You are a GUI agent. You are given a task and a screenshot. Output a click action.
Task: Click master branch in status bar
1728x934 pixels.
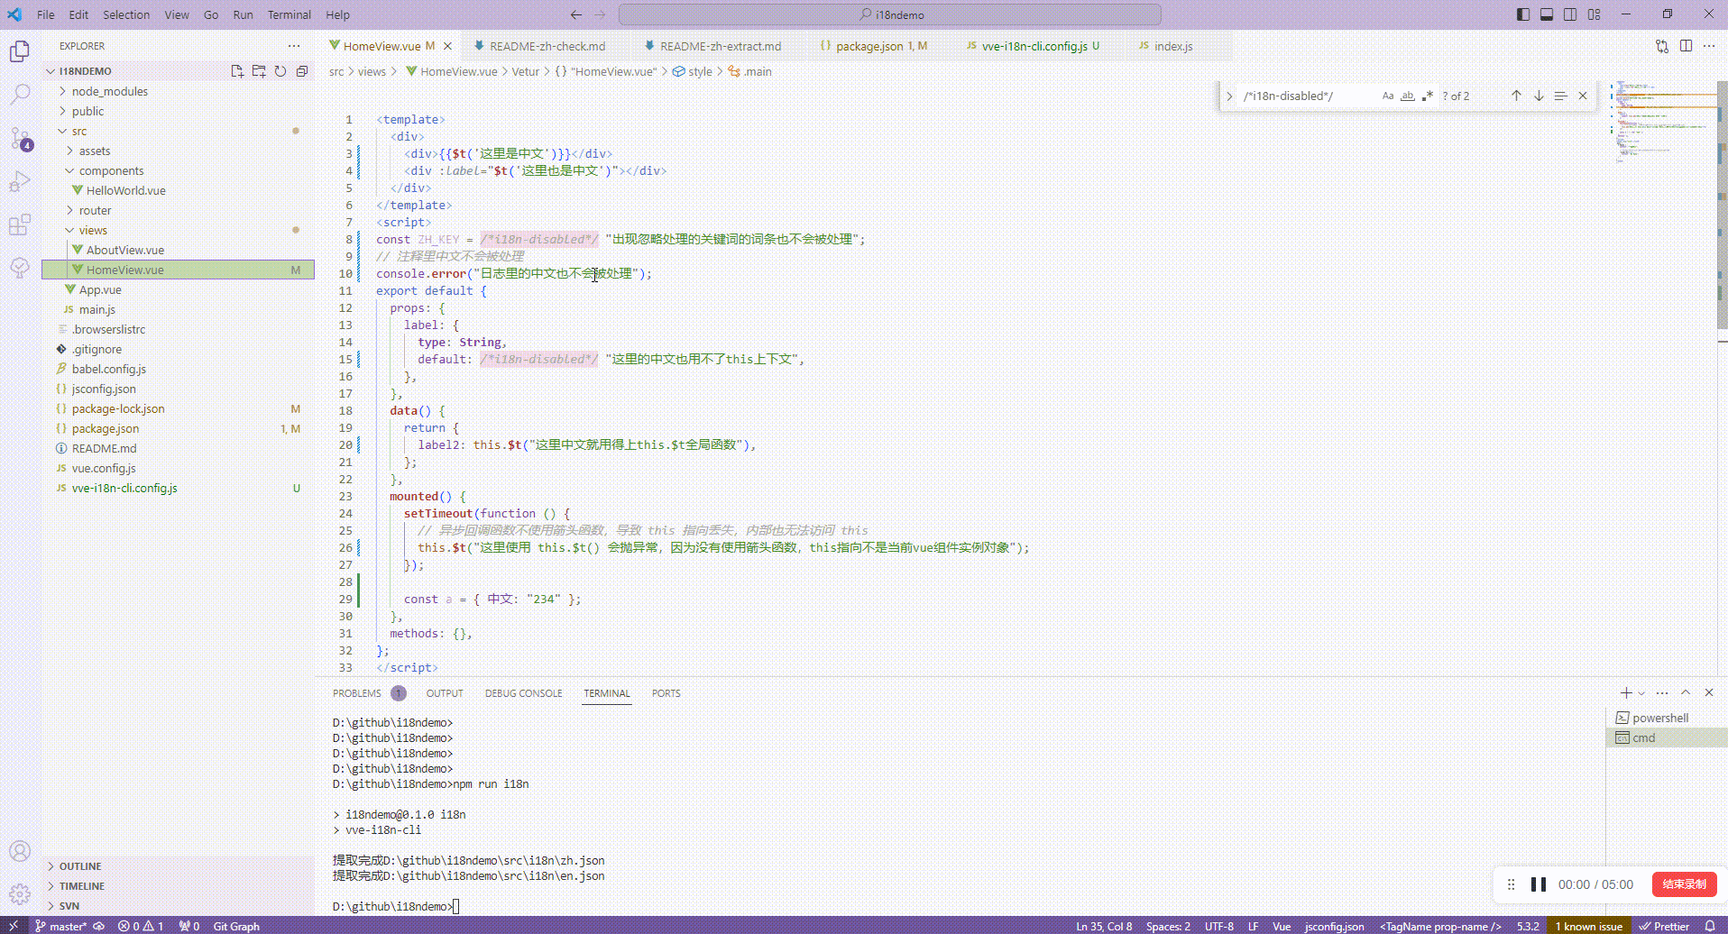tap(60, 926)
